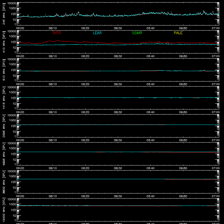Select the 410 MHz [SFU] axis title
The height and width of the screenshot is (224, 224).
tap(4, 42)
